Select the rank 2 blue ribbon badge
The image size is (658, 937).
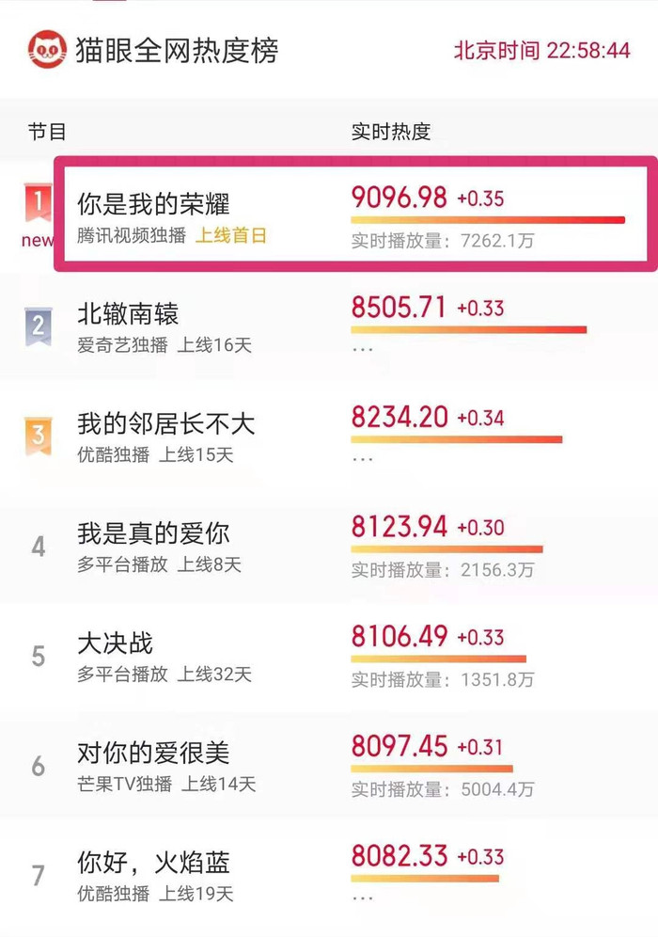pyautogui.click(x=39, y=326)
